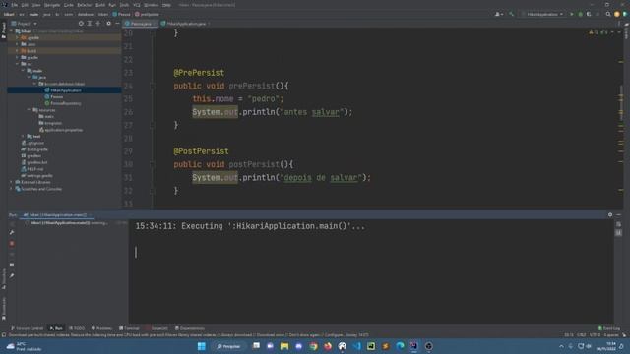Expand the test folder in tree

(x=23, y=136)
